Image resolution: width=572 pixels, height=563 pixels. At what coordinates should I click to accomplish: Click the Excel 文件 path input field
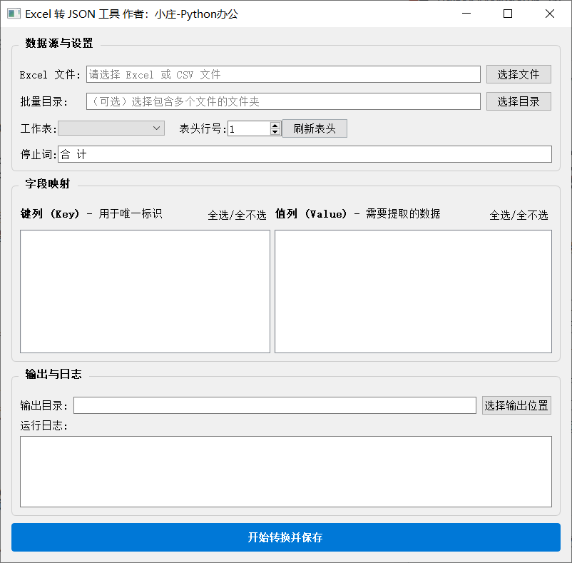[283, 74]
